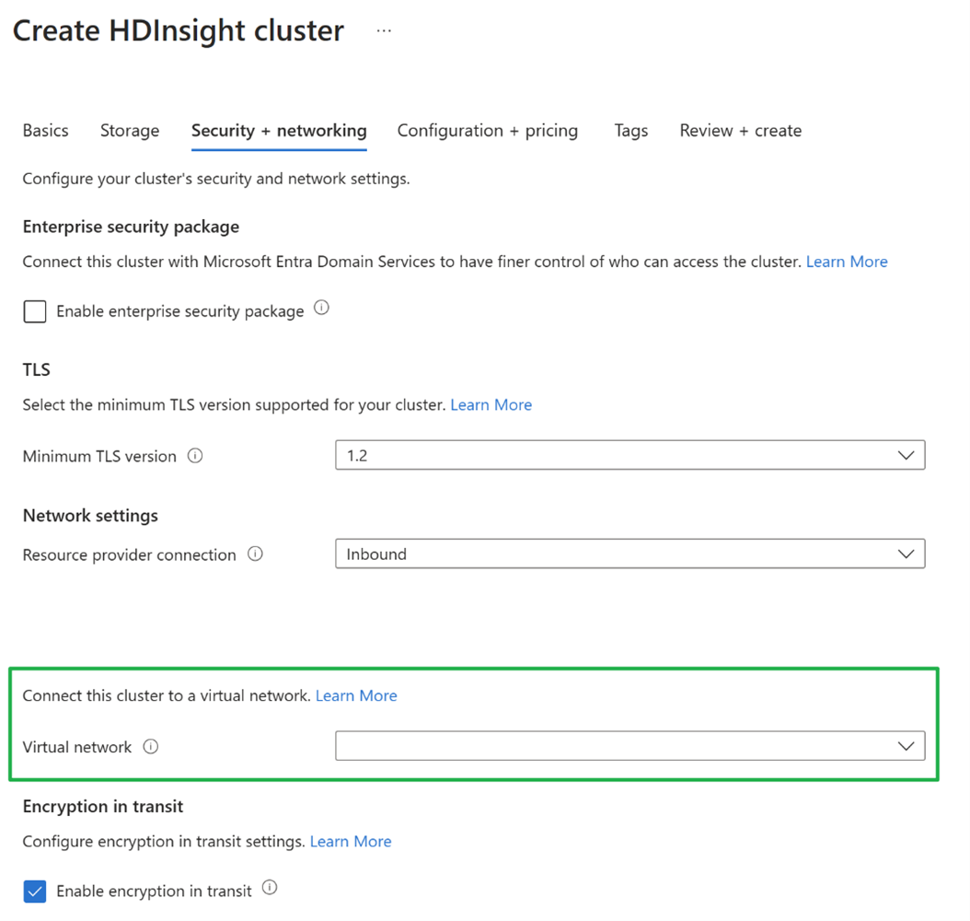The height and width of the screenshot is (921, 970).
Task: Click Learn More for encryption in transit
Action: 351,841
